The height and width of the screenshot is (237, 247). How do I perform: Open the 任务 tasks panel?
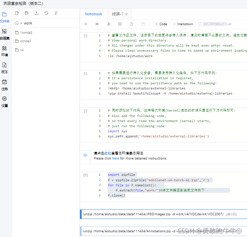[x=4, y=85]
